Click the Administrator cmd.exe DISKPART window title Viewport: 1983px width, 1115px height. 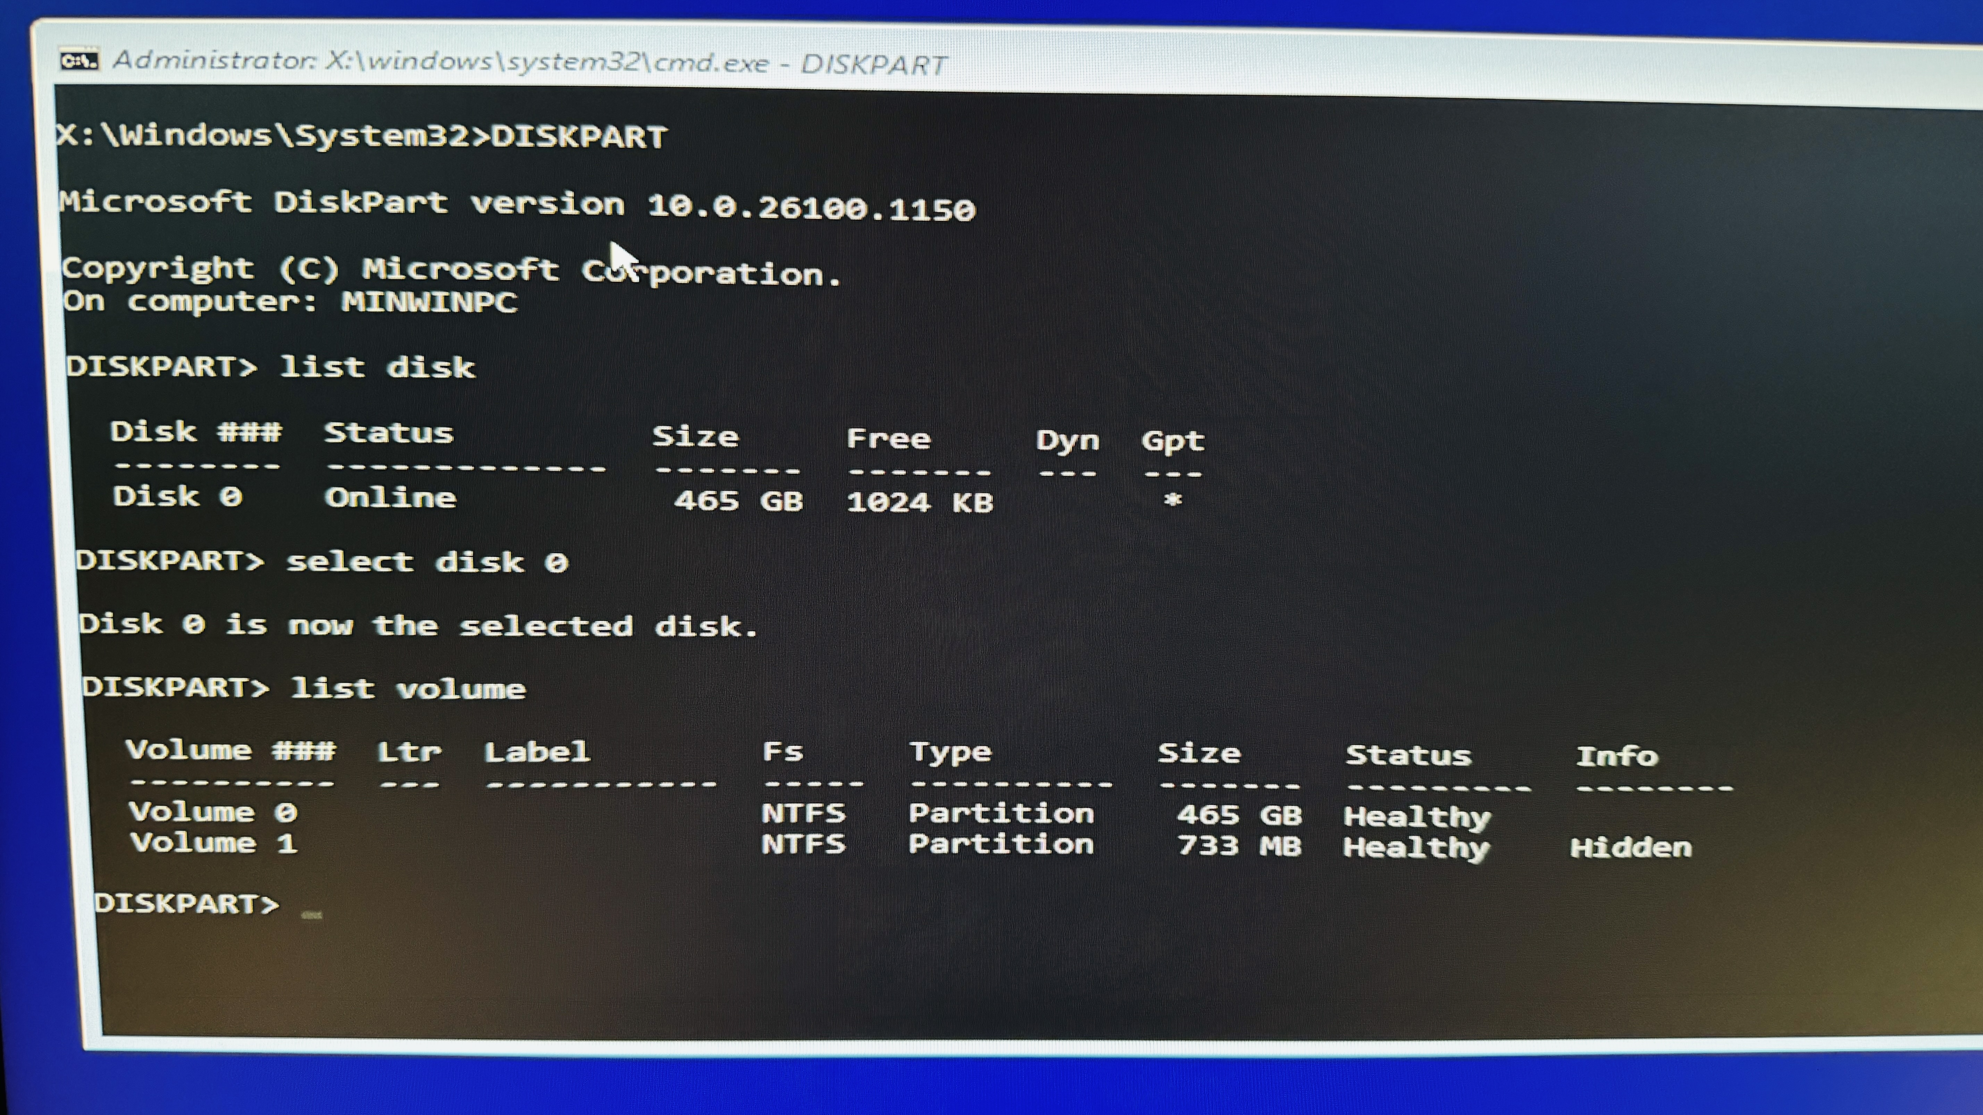[530, 61]
